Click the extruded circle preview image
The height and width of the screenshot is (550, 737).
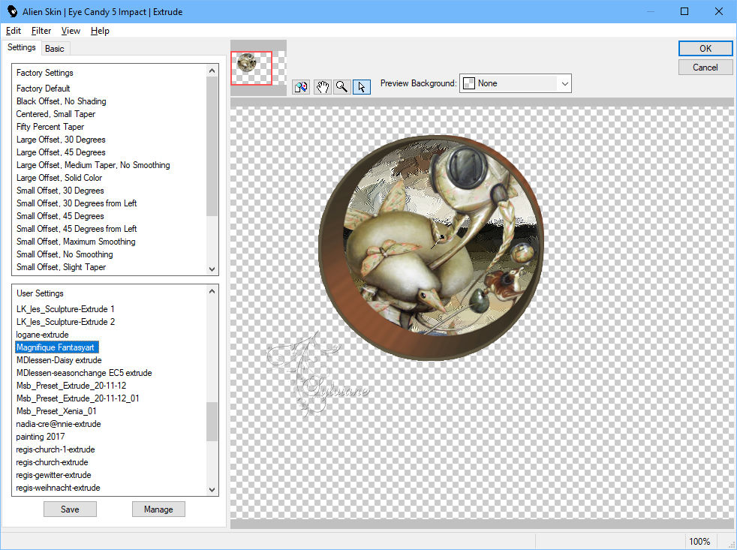click(432, 248)
